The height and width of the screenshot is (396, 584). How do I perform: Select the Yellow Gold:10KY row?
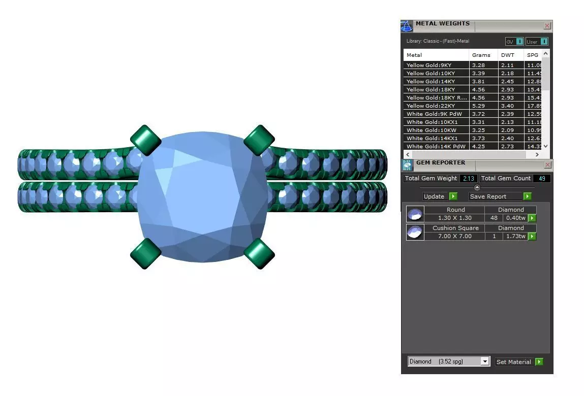(x=473, y=73)
